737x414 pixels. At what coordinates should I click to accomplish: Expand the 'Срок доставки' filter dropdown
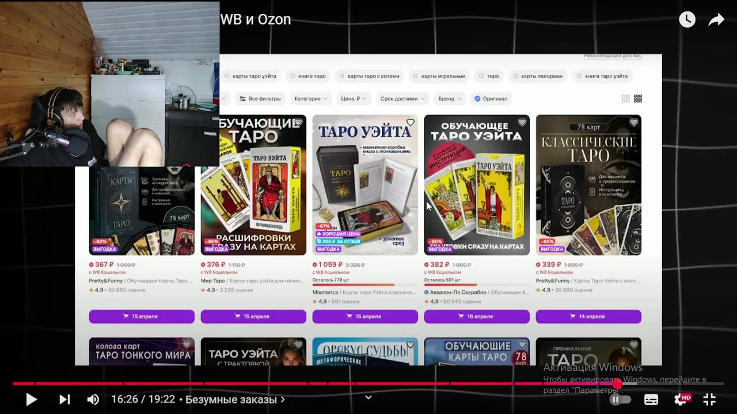tap(402, 99)
